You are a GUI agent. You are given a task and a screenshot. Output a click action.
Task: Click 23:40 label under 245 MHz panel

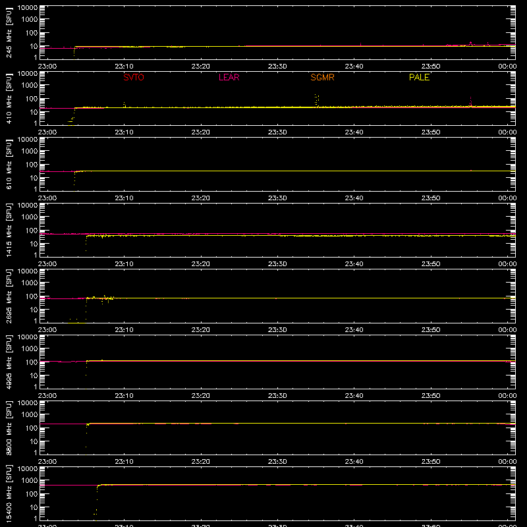tap(354, 67)
